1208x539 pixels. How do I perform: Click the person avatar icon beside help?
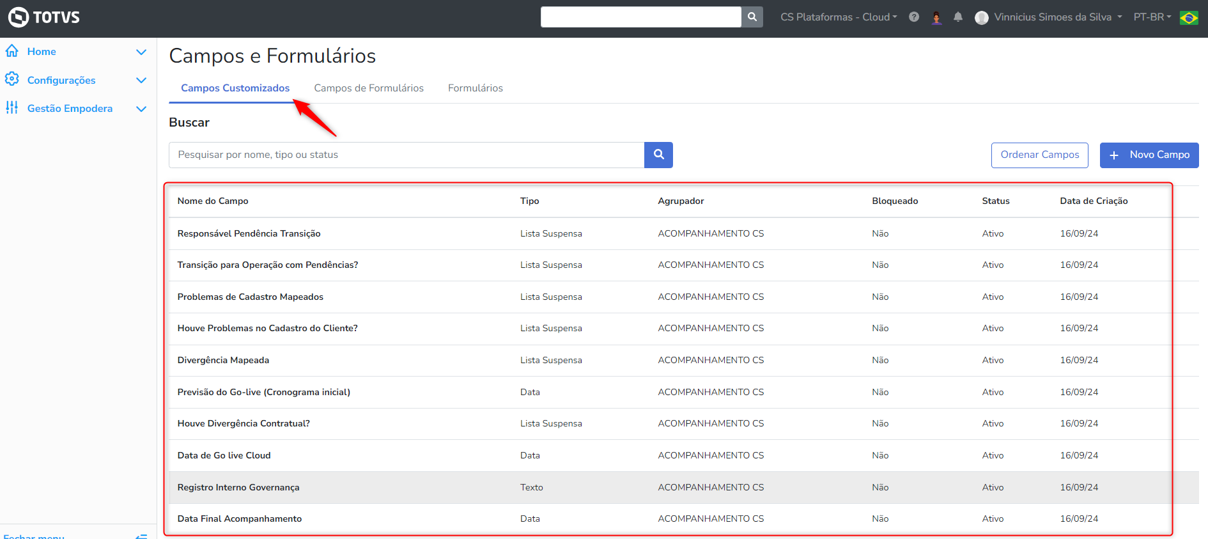936,17
